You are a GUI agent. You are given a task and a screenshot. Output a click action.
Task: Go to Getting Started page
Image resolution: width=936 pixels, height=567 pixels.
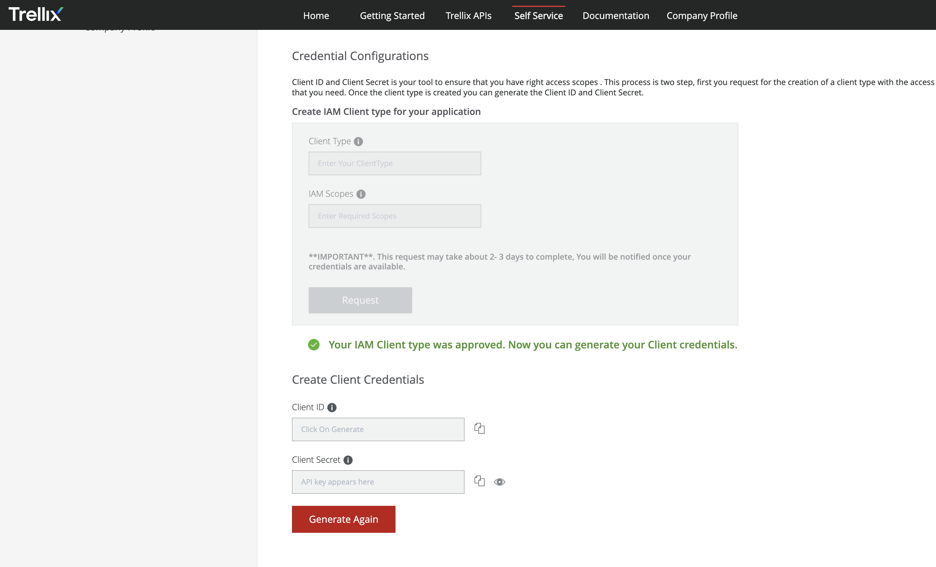click(x=392, y=16)
